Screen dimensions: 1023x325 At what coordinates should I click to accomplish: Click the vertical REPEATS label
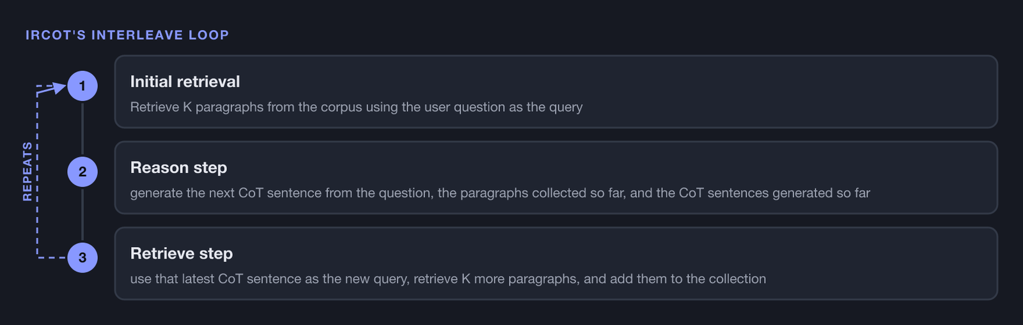click(x=27, y=172)
